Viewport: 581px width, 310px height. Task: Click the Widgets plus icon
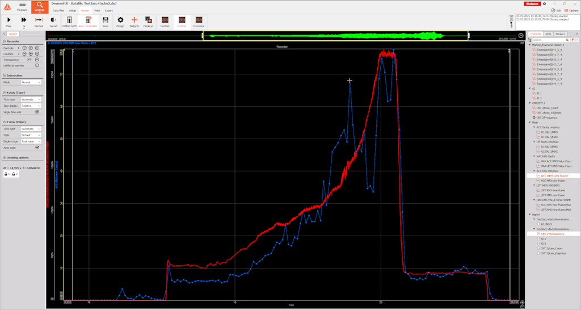tap(134, 22)
